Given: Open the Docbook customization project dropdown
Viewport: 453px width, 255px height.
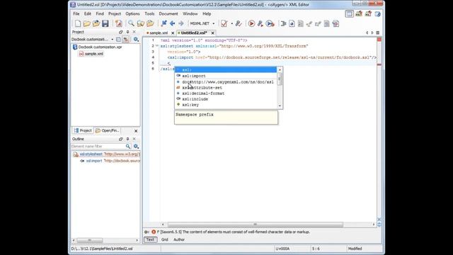Looking at the screenshot, I should [112, 40].
